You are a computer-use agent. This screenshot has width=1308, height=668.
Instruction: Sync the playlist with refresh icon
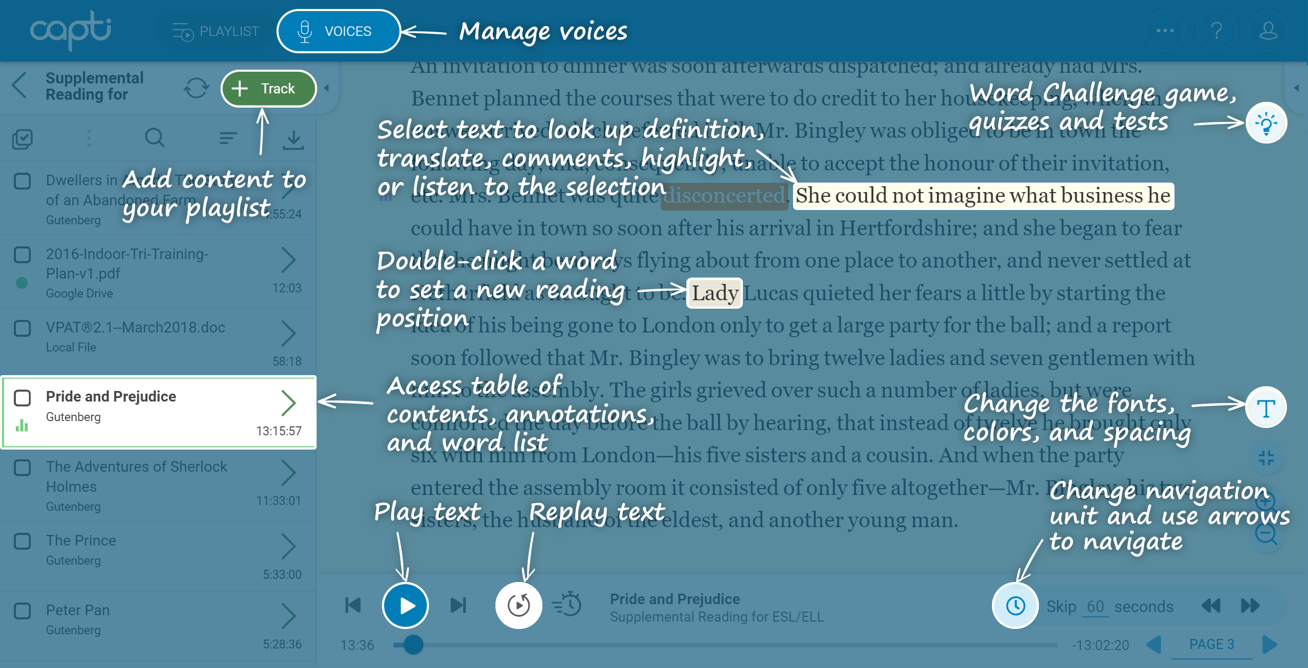click(x=196, y=88)
